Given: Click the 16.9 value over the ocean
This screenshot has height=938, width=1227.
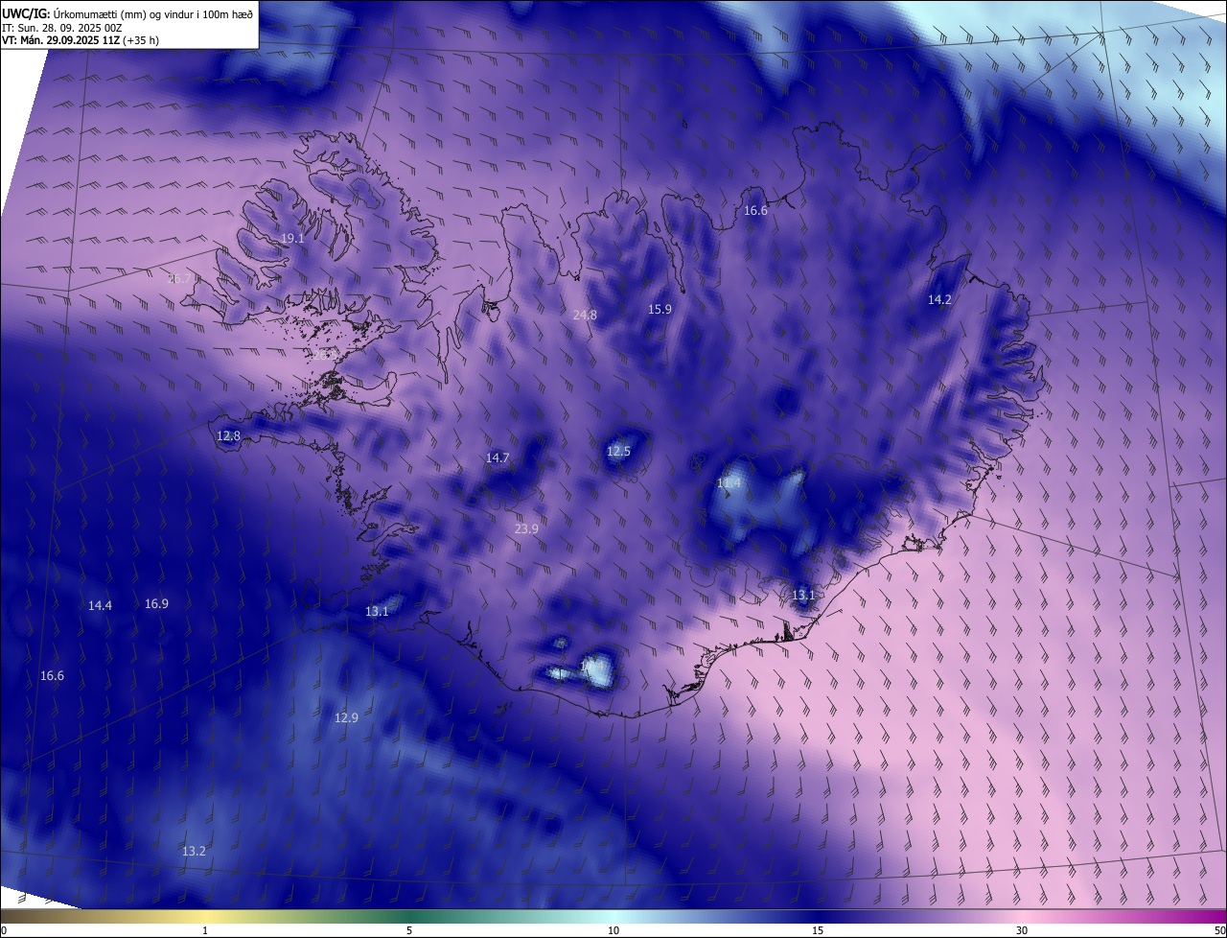Looking at the screenshot, I should click(x=156, y=603).
